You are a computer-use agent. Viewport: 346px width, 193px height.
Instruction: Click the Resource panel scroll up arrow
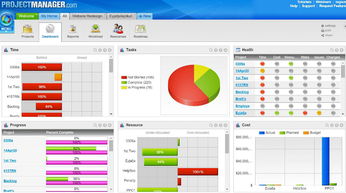pyautogui.click(x=227, y=132)
